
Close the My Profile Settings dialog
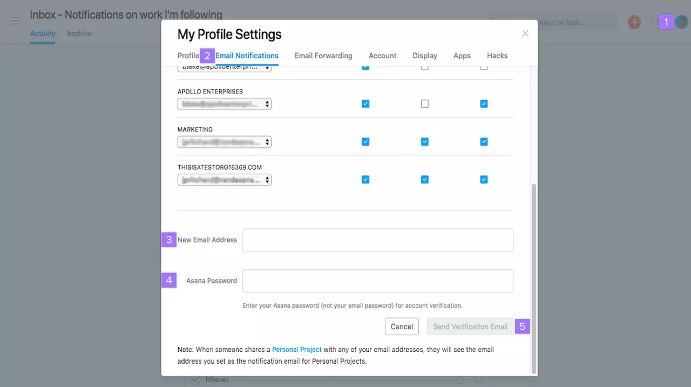coord(525,33)
